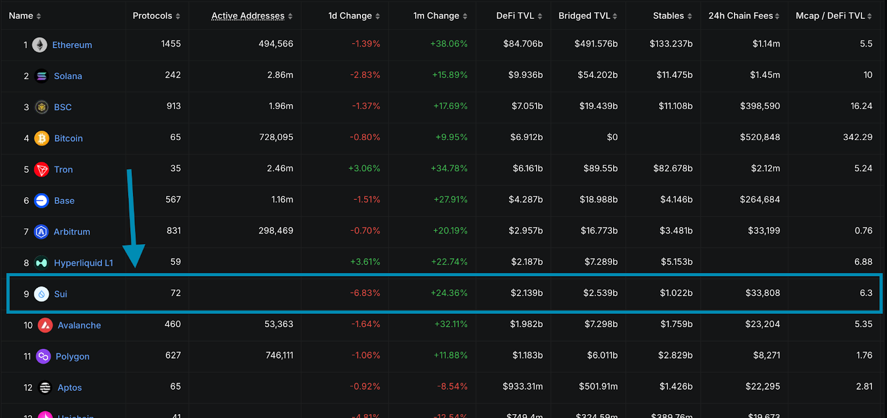Click Avalanche's active addresses 53,363
Viewport: 887px width, 418px height.
[278, 324]
